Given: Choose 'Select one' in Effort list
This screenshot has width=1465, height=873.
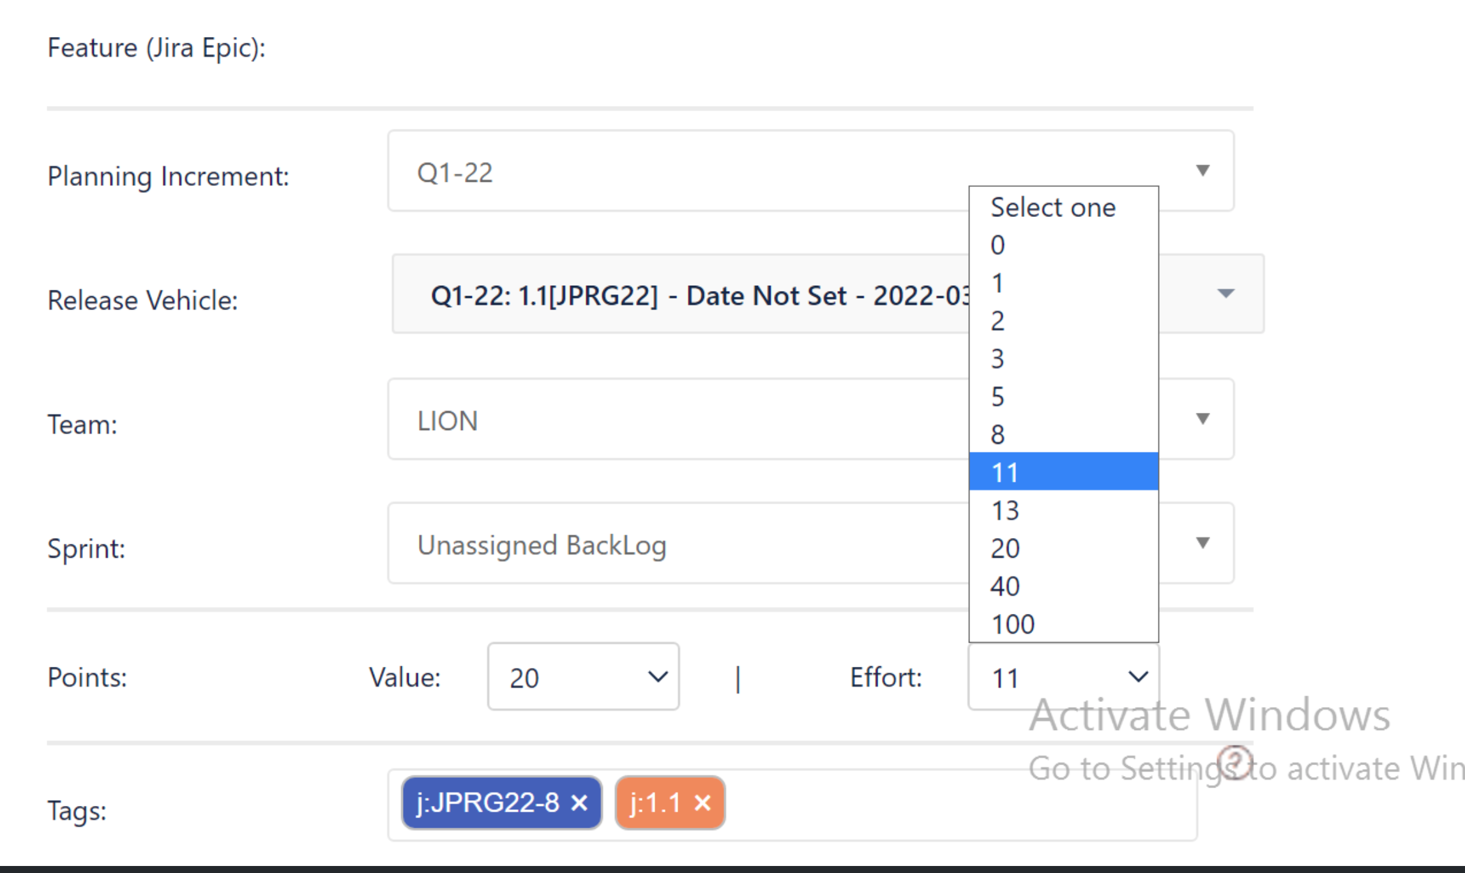Looking at the screenshot, I should (x=1054, y=208).
